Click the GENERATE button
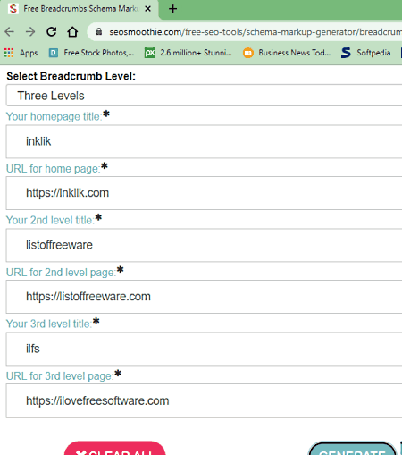This screenshot has width=402, height=455. click(x=352, y=449)
